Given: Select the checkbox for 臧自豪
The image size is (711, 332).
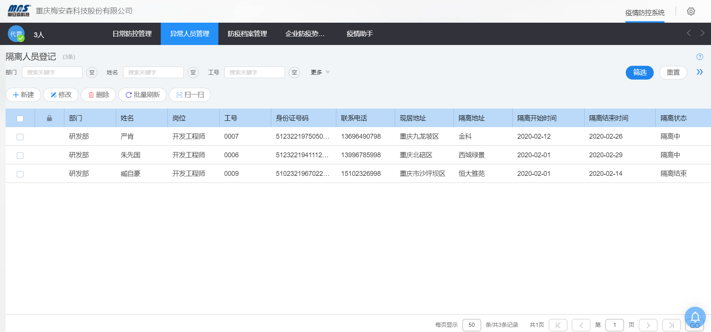Looking at the screenshot, I should [x=20, y=174].
